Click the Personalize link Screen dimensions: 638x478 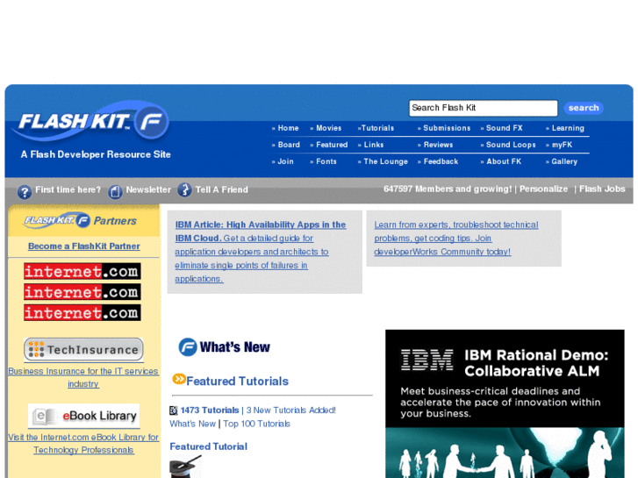pyautogui.click(x=543, y=189)
